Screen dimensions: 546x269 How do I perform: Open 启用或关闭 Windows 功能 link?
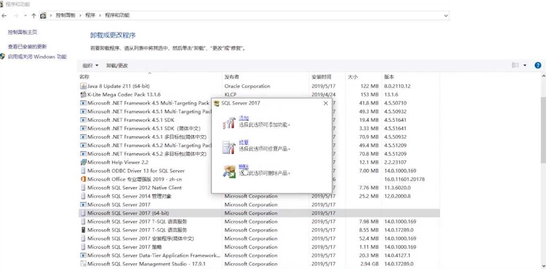point(37,57)
